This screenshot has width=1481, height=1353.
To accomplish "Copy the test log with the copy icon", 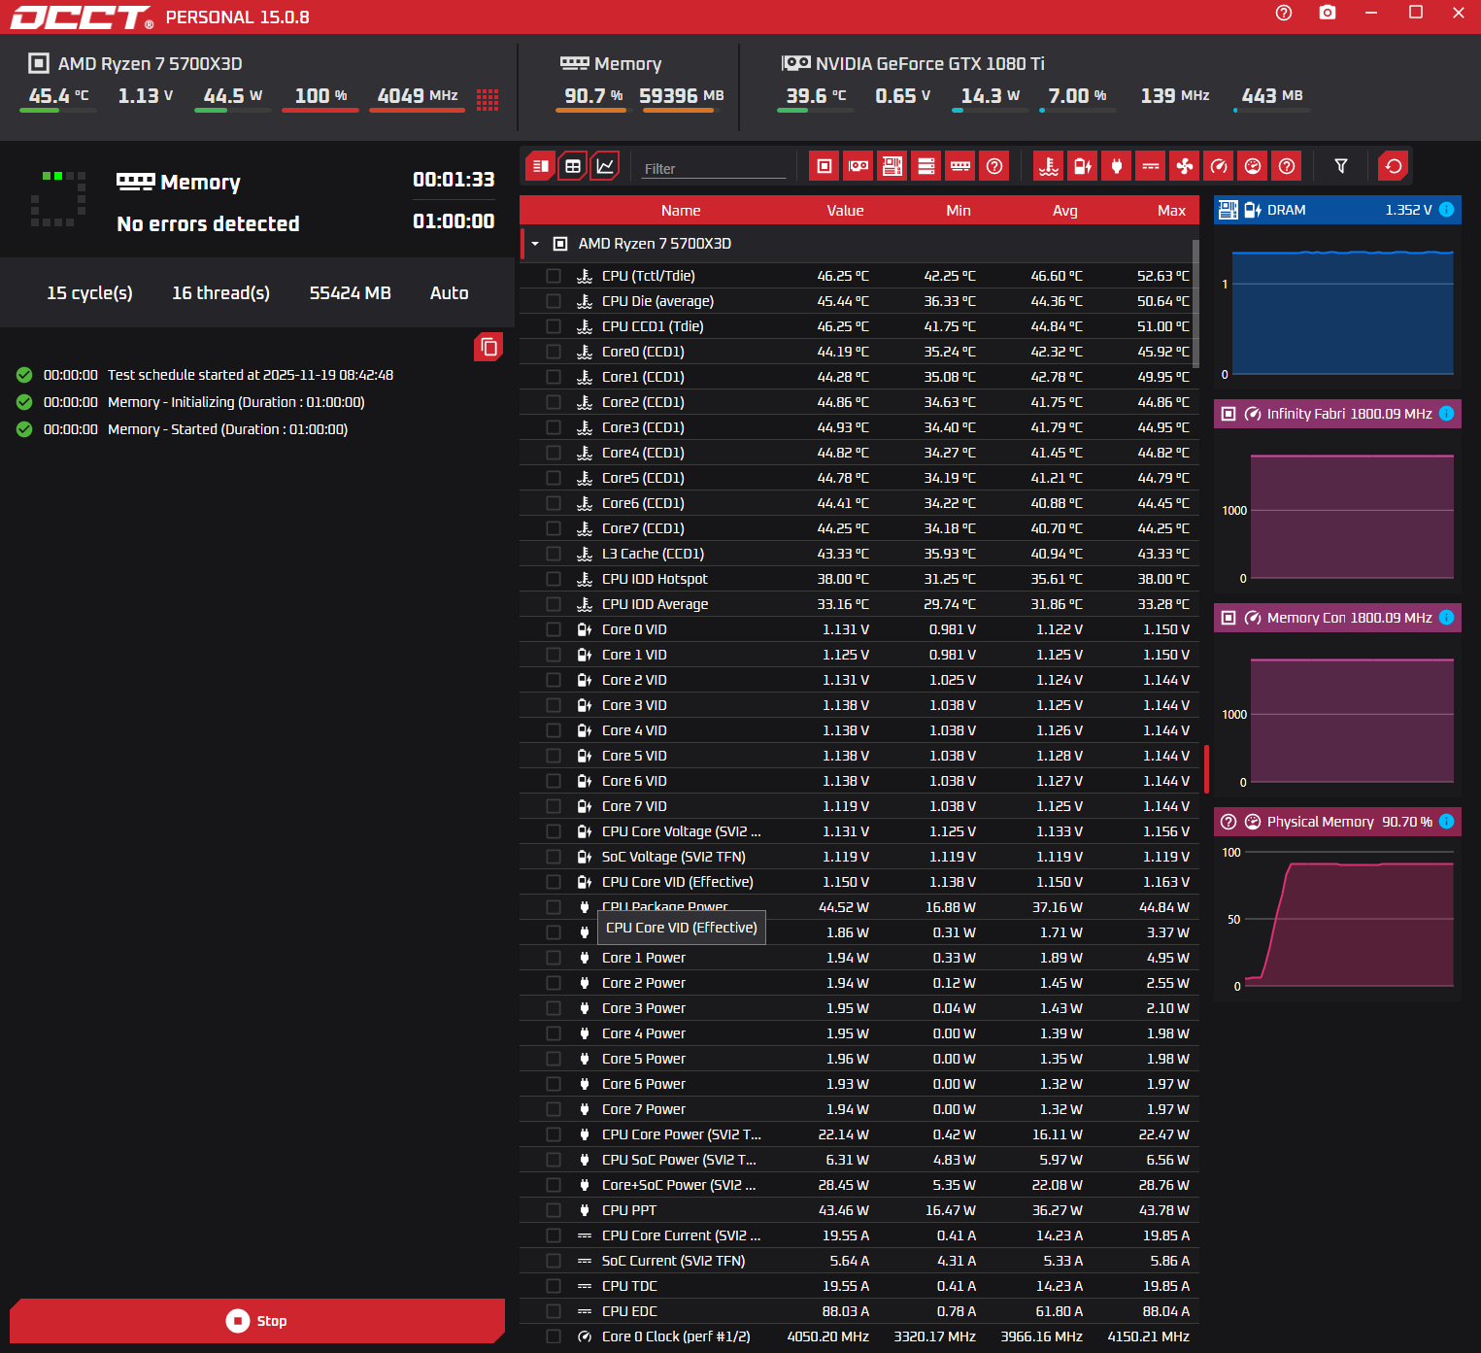I will pyautogui.click(x=488, y=347).
